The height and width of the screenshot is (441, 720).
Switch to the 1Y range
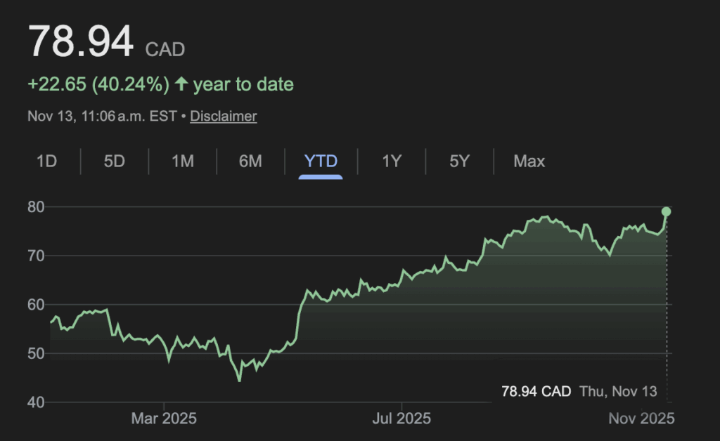click(392, 162)
